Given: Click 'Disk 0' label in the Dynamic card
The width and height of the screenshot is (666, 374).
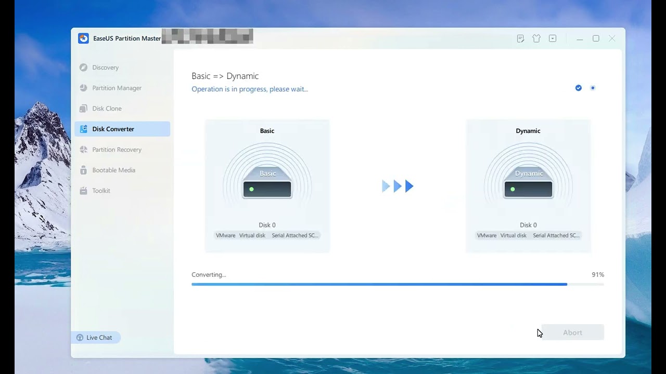Looking at the screenshot, I should click(528, 225).
